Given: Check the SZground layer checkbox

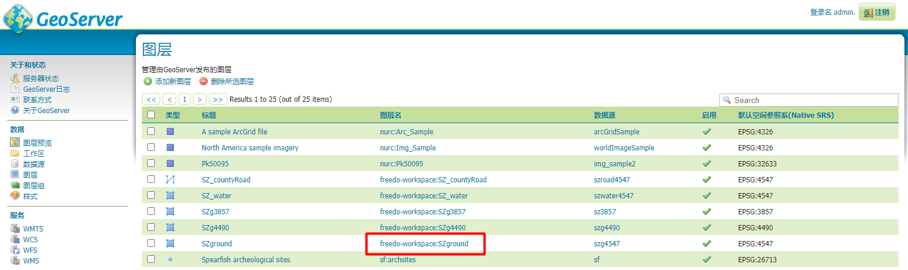Looking at the screenshot, I should pos(151,243).
